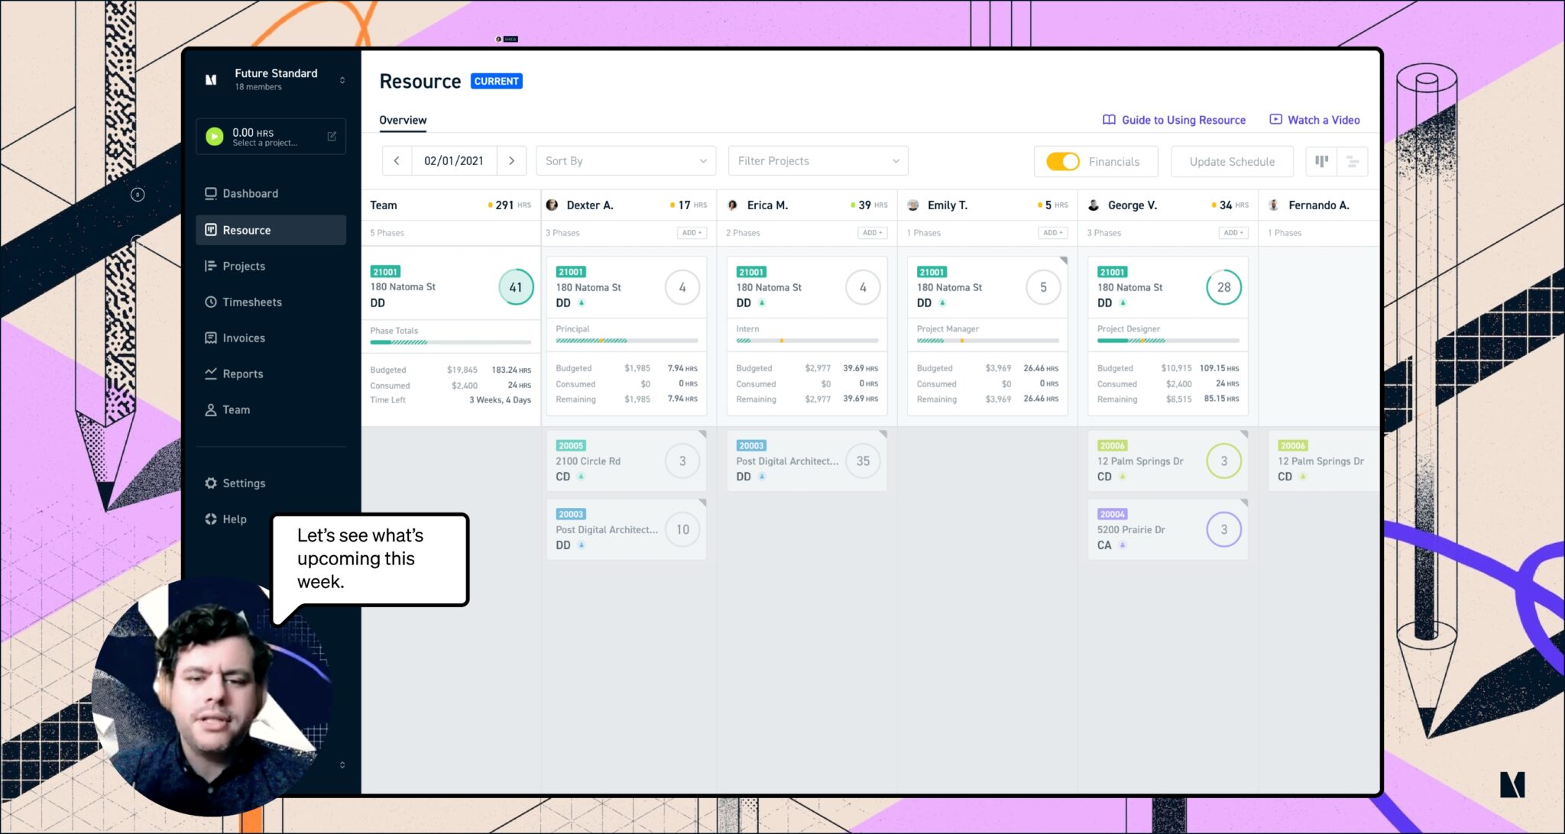Switch to column board view icon
The width and height of the screenshot is (1565, 834).
tap(1321, 161)
